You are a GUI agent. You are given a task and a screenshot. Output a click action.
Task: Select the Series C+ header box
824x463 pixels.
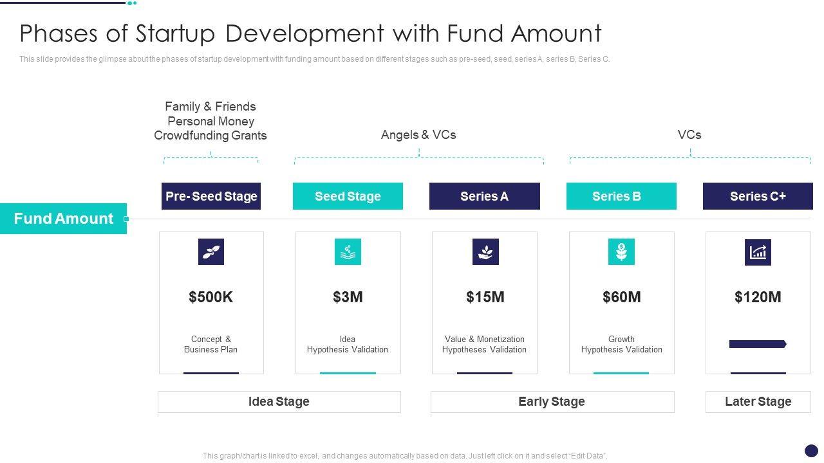point(758,196)
